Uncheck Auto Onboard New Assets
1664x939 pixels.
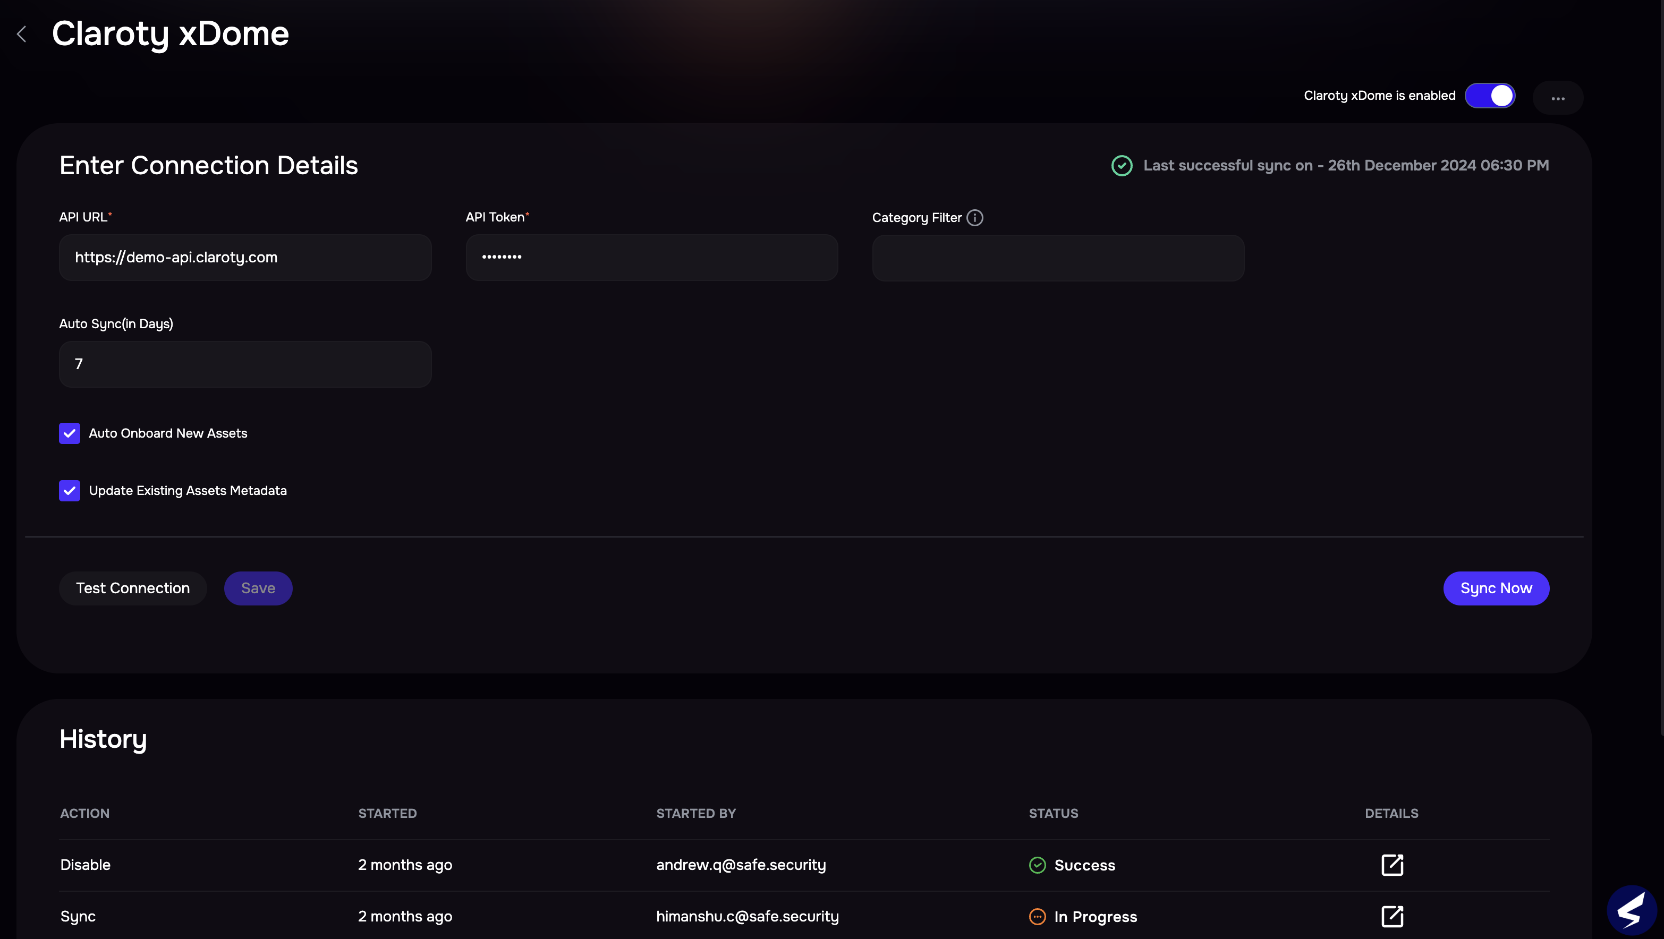click(x=70, y=433)
